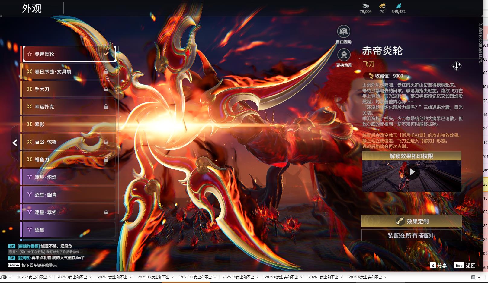
Task: Click the teal currency icon above 348,432
Action: [x=398, y=6]
